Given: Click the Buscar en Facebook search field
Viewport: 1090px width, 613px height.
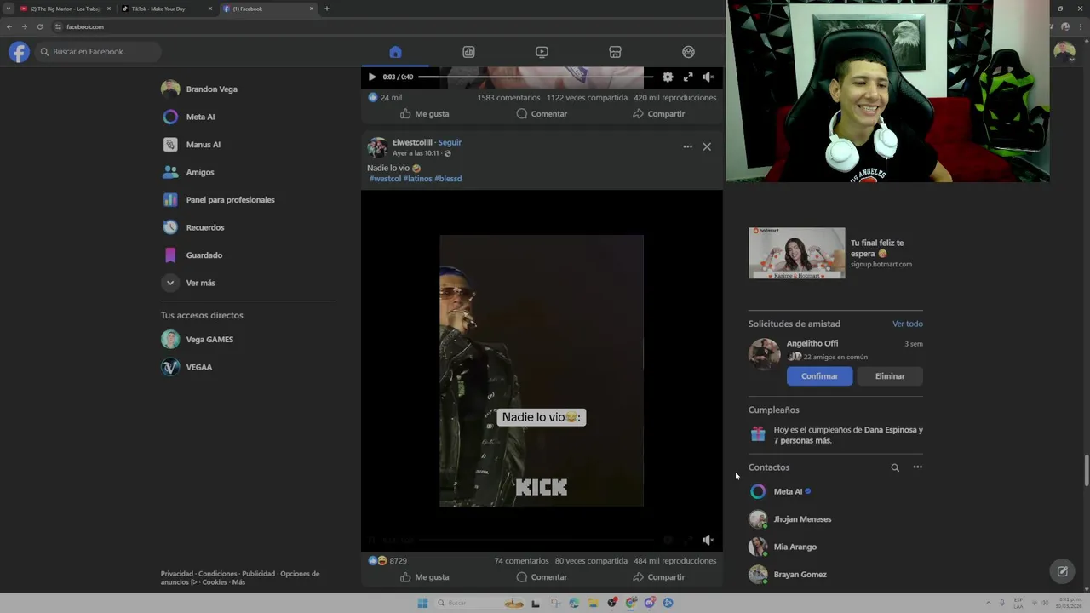Looking at the screenshot, I should pyautogui.click(x=98, y=52).
